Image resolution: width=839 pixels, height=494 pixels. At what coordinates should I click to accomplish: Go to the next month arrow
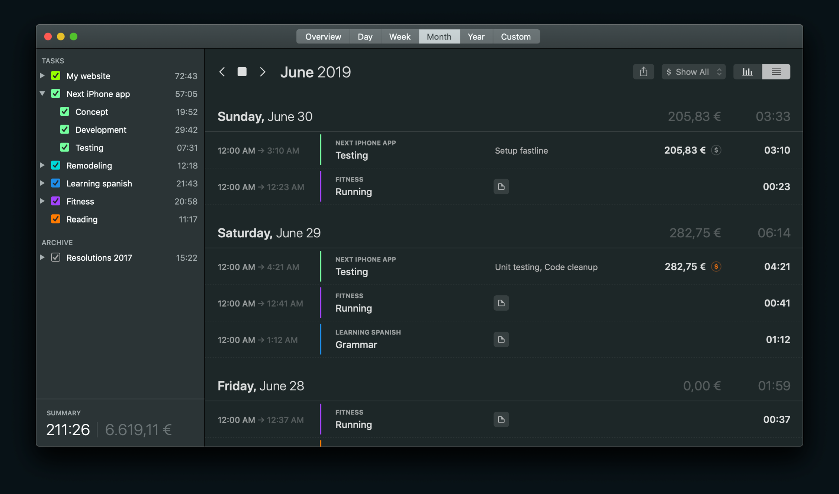[263, 72]
